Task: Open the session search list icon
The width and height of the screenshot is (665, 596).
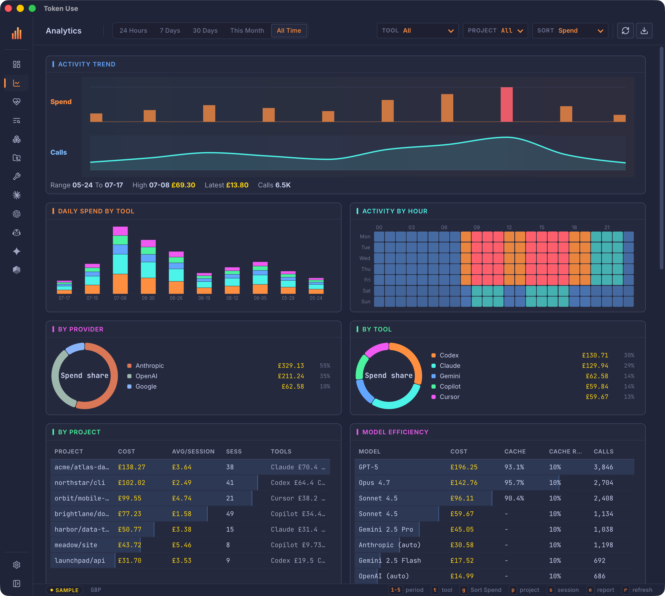Action: click(x=16, y=120)
